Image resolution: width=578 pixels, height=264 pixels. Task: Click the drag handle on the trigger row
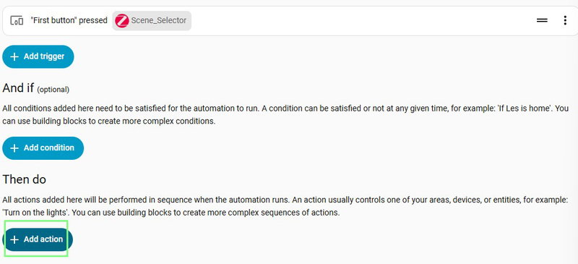pos(541,20)
